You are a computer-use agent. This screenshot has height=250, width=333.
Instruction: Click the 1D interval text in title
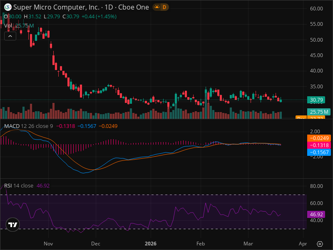pyautogui.click(x=109, y=7)
